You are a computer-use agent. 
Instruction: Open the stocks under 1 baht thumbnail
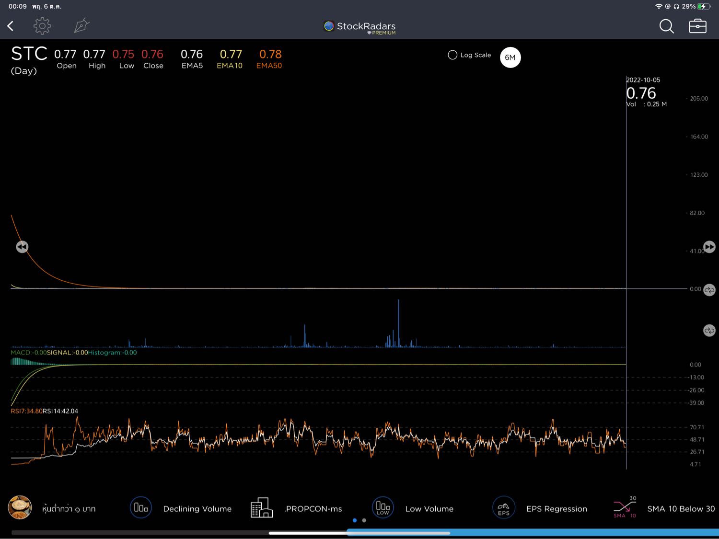coord(20,507)
